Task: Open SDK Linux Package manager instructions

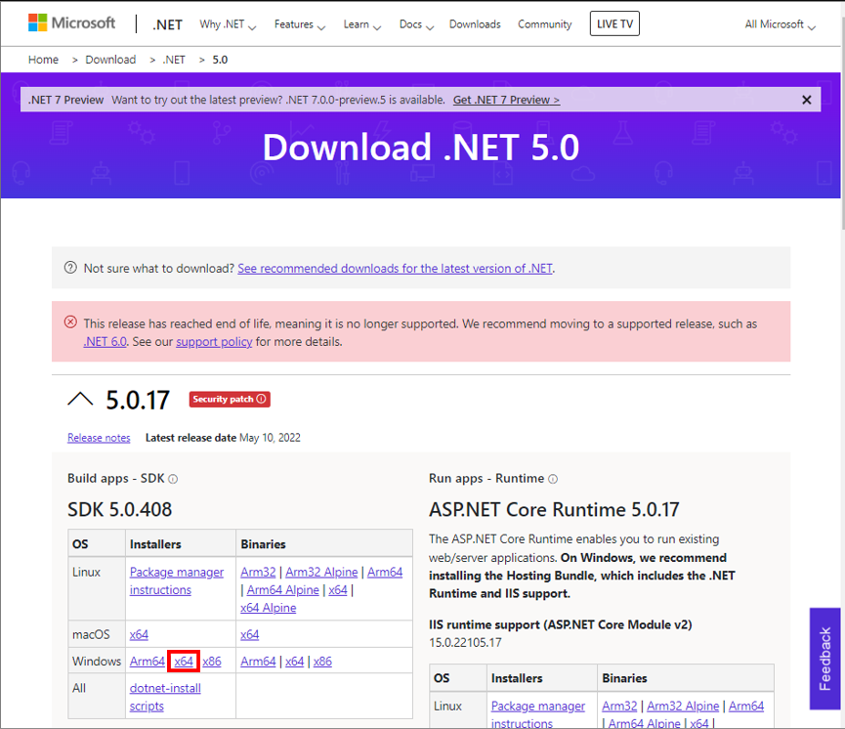Action: (x=176, y=580)
